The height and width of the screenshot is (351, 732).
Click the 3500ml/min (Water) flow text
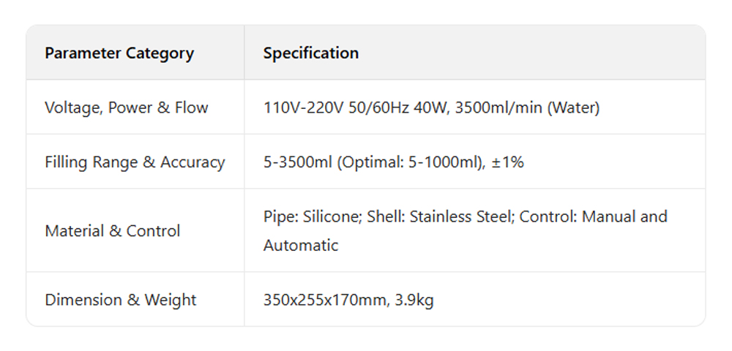click(x=528, y=107)
